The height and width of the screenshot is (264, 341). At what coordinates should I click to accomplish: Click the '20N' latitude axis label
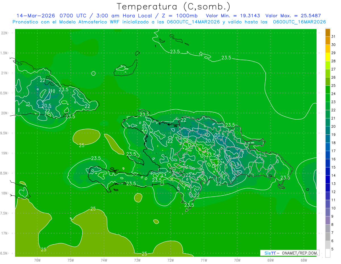(x=4, y=113)
